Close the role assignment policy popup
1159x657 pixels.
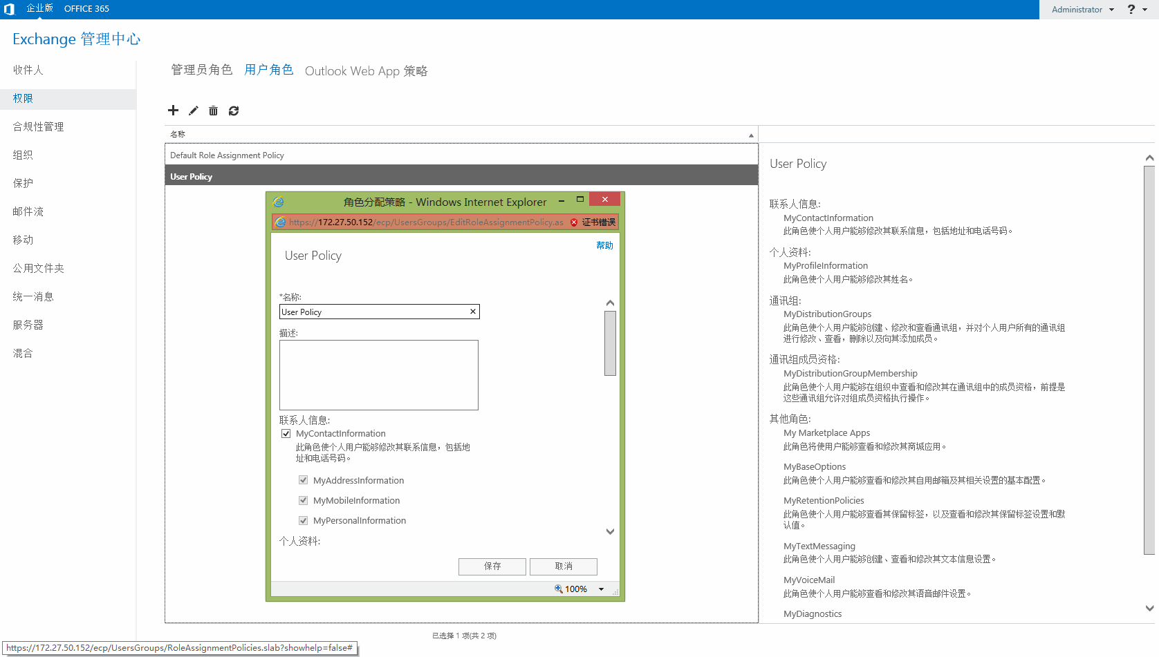click(605, 200)
